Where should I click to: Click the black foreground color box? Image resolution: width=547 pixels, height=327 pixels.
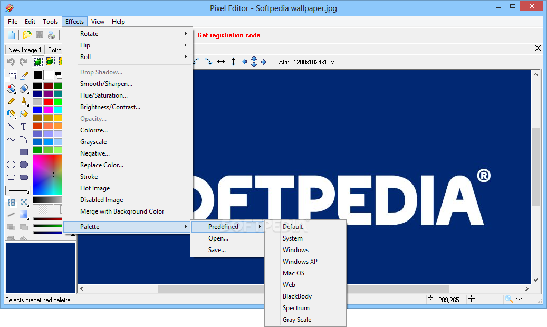[x=37, y=75]
